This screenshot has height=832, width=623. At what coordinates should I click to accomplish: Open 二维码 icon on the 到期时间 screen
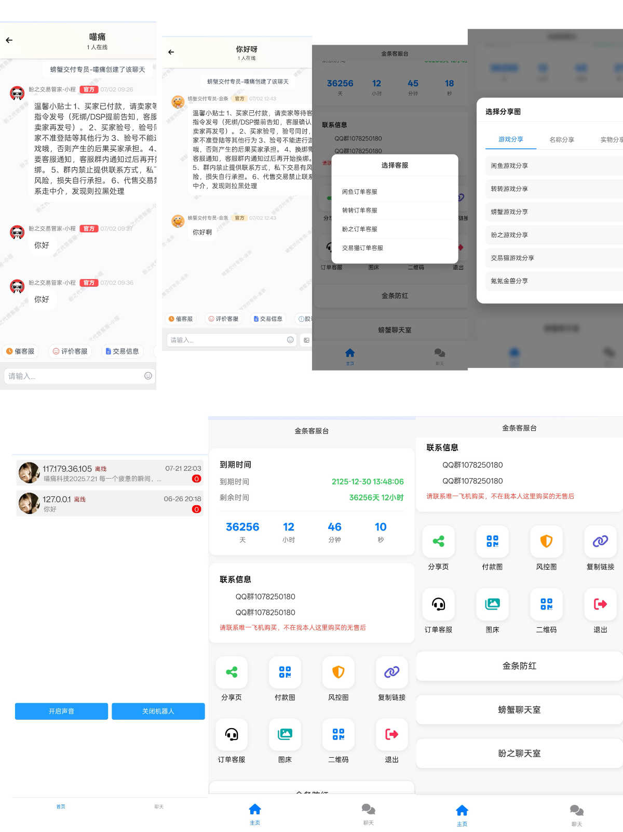point(338,734)
